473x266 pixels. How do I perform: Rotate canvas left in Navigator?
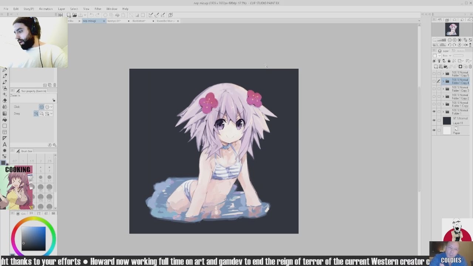449,45
